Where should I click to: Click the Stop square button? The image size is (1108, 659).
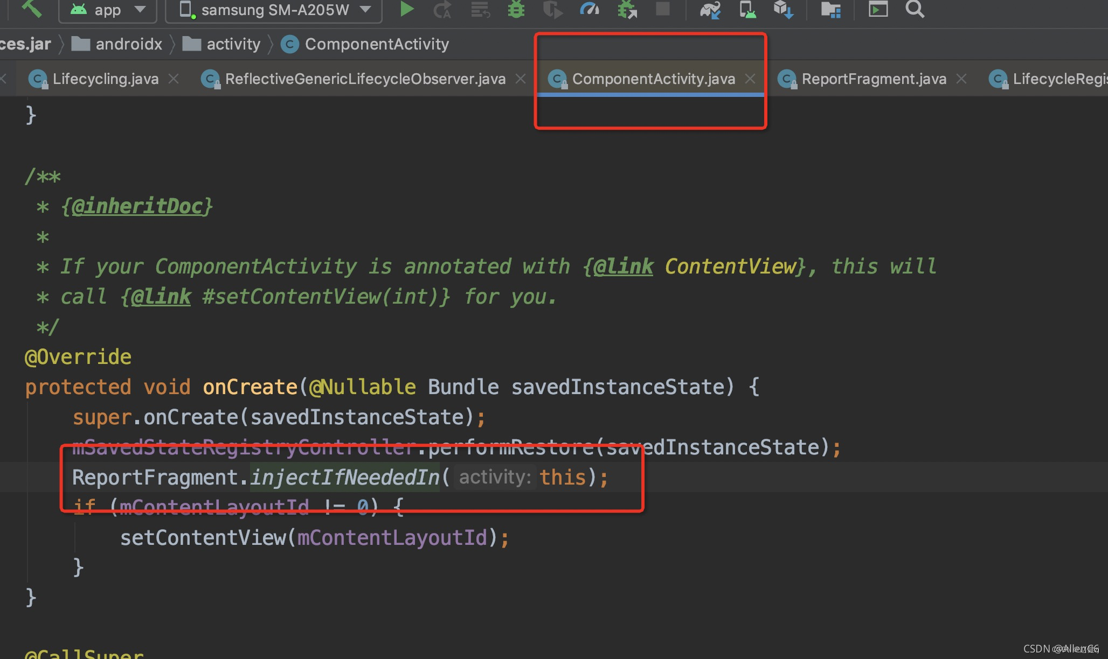(662, 9)
